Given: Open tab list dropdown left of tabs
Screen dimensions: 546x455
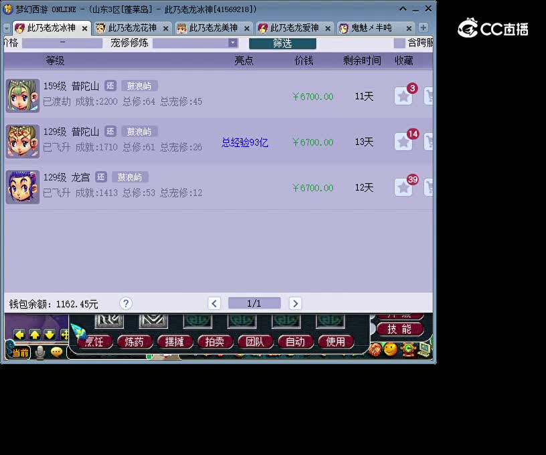Looking at the screenshot, I should click(x=7, y=28).
